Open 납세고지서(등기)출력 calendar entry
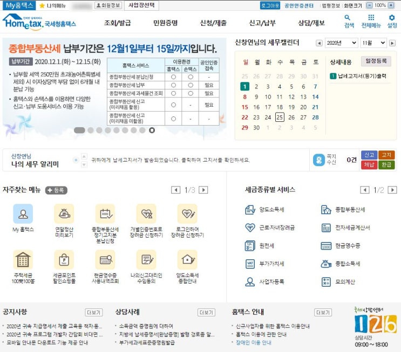The width and height of the screenshot is (401, 352). (x=358, y=76)
